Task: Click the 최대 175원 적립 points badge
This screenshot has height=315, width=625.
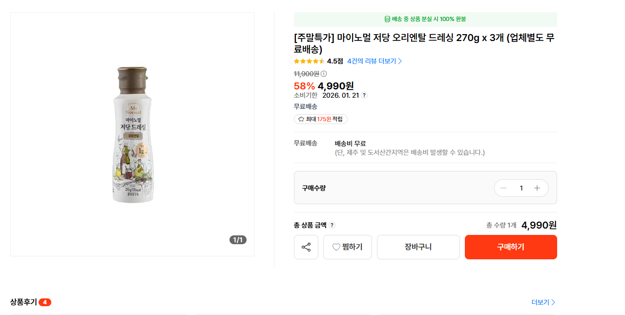Action: pos(321,119)
